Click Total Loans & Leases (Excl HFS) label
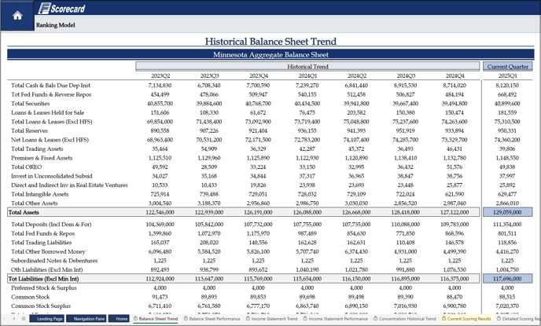This screenshot has height=326, width=541. [51, 122]
